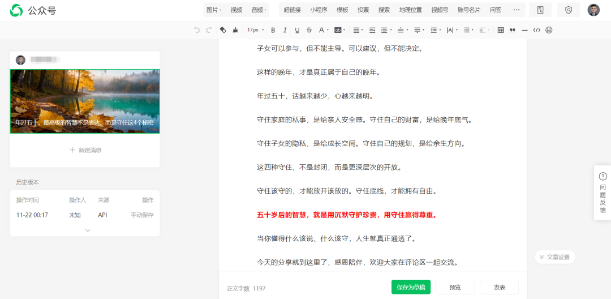Click the small account avatar in left panel
The height and width of the screenshot is (299, 611).
pyautogui.click(x=20, y=60)
